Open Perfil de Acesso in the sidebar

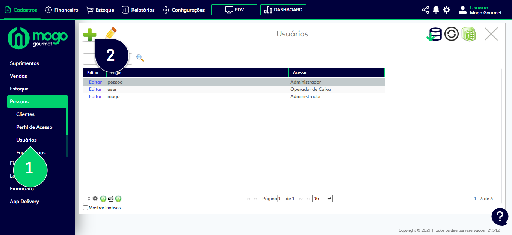point(34,127)
